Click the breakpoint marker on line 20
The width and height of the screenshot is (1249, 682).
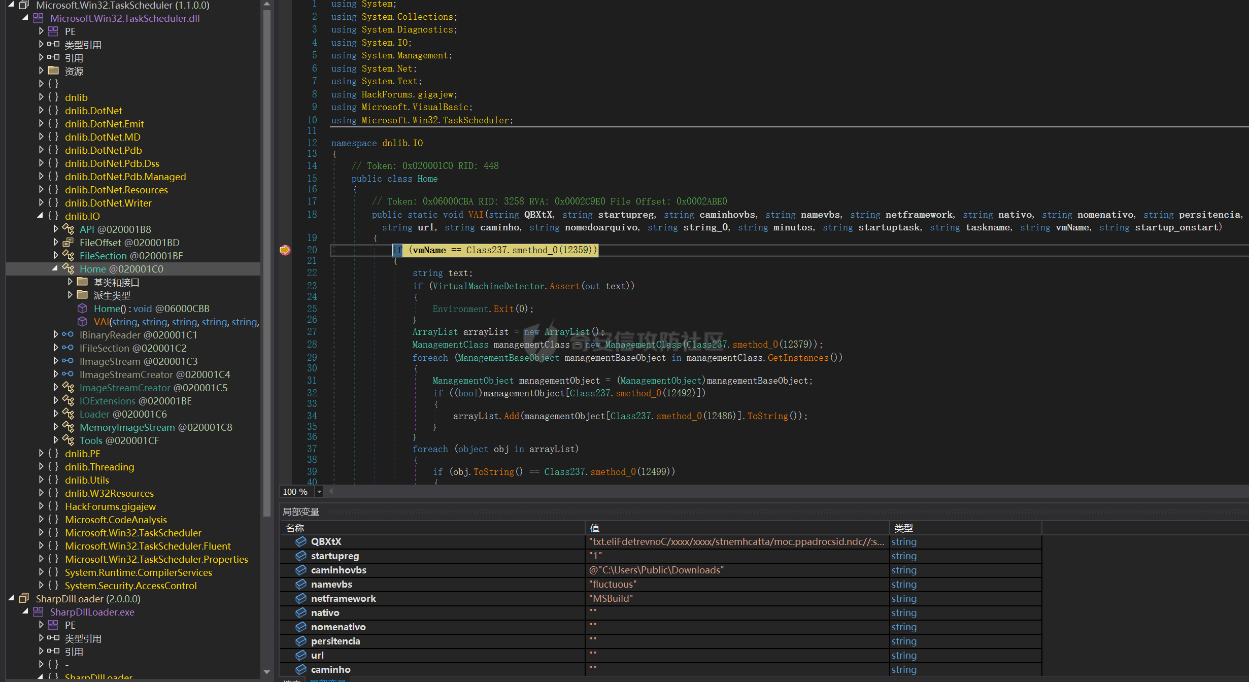[285, 250]
